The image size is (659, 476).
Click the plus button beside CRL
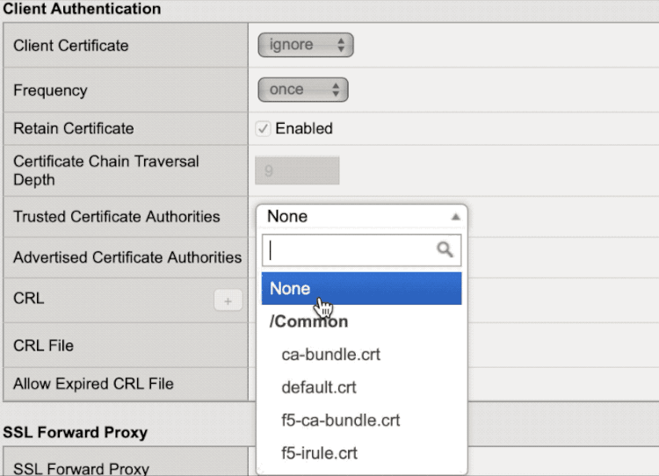point(228,301)
